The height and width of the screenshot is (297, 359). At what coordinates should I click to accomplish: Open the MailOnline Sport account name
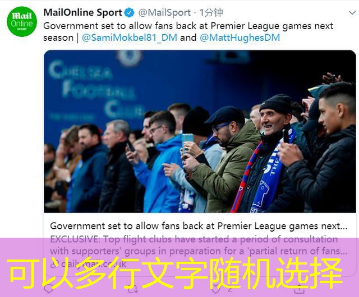point(82,12)
